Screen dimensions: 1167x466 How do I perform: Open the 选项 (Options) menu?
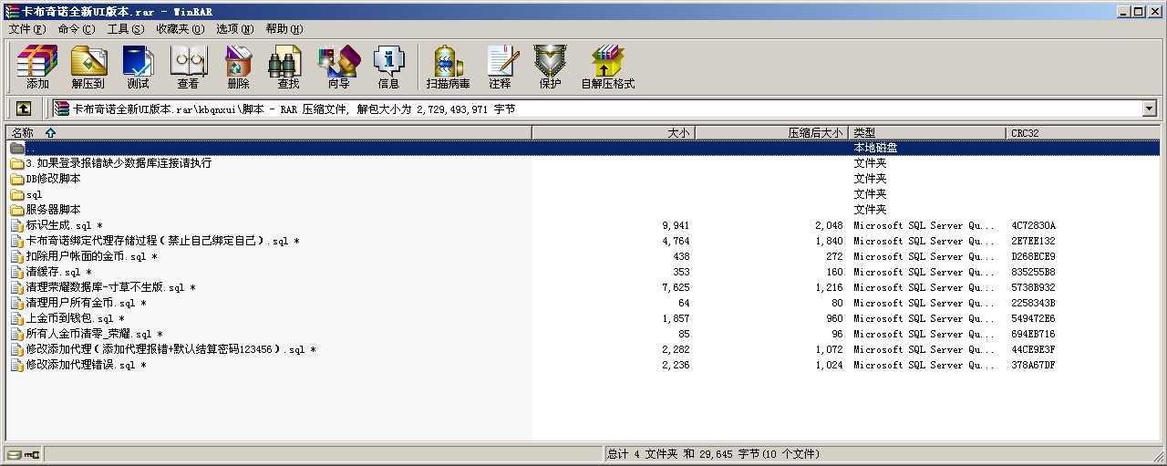point(234,29)
